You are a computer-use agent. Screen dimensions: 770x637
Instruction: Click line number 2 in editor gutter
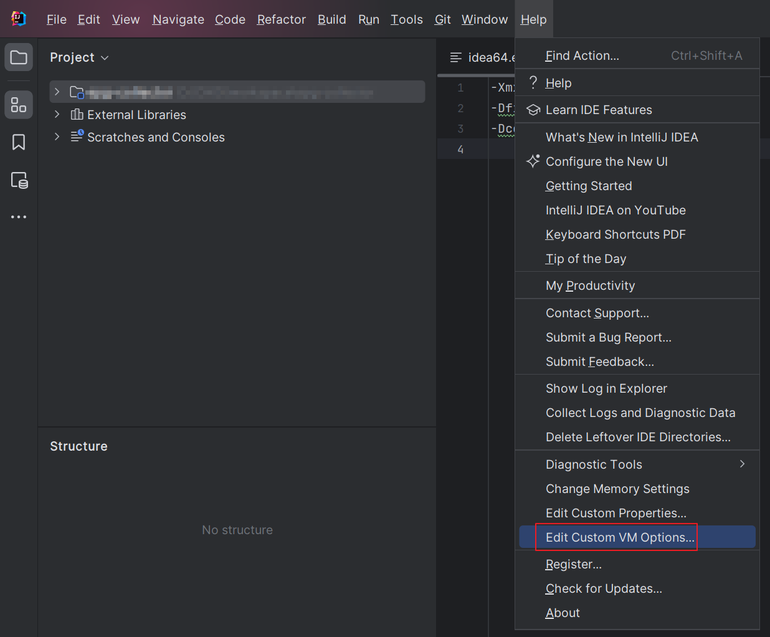[460, 108]
